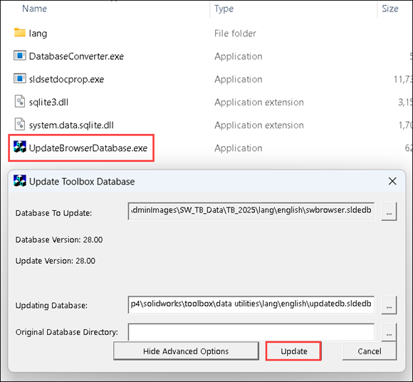The height and width of the screenshot is (382, 413).
Task: Collapse options with Hide Advanced Options
Action: (186, 351)
